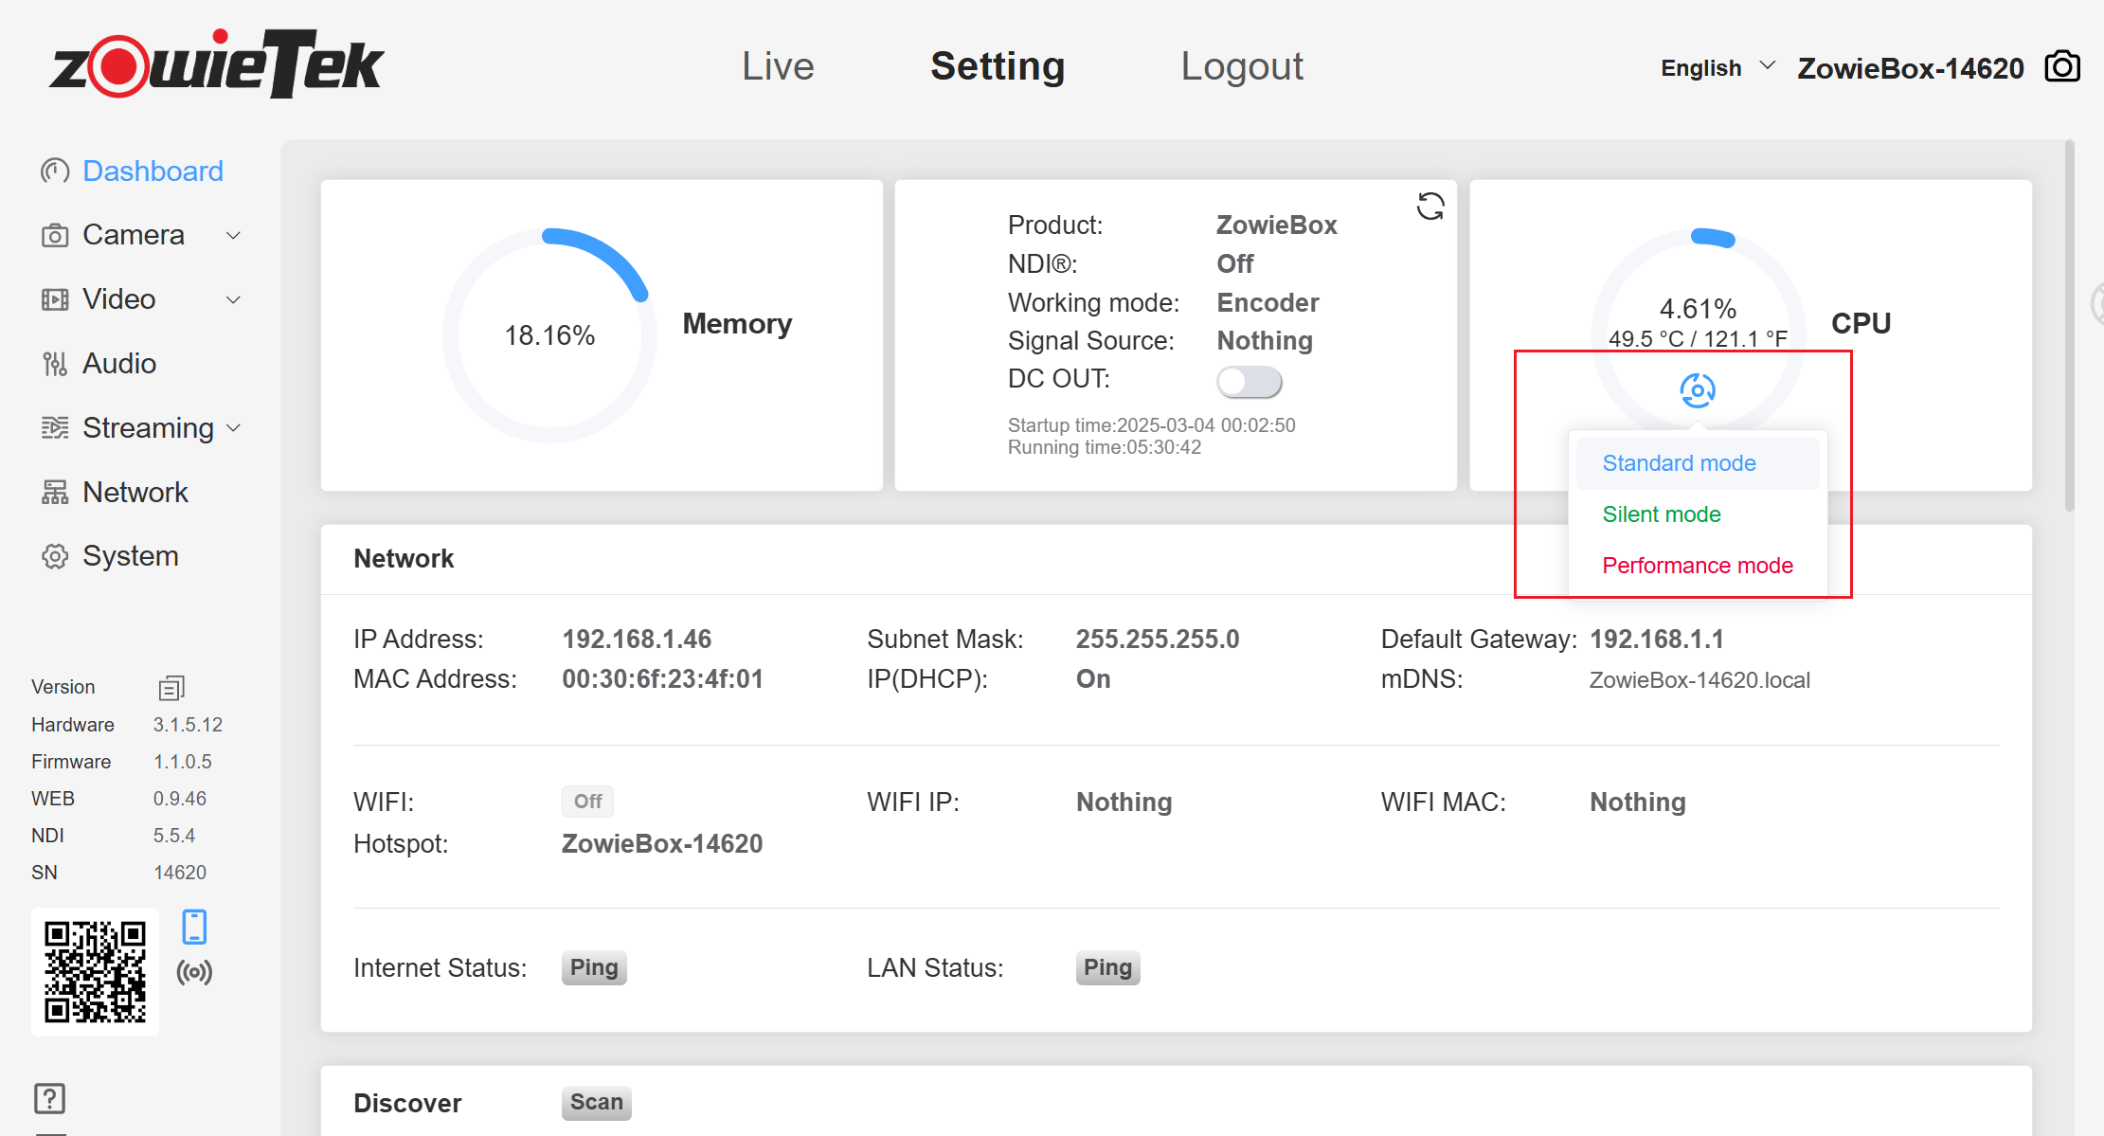Open the English language dropdown

point(1716,68)
